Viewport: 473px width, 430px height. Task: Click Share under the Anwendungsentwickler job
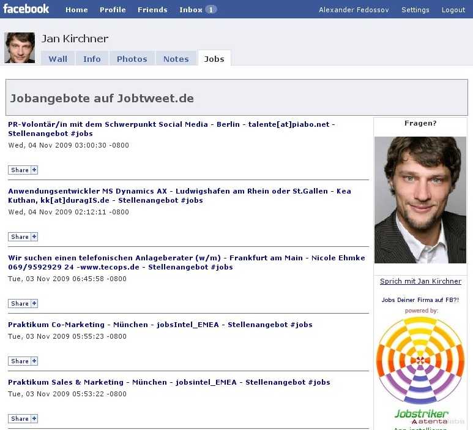pos(20,236)
